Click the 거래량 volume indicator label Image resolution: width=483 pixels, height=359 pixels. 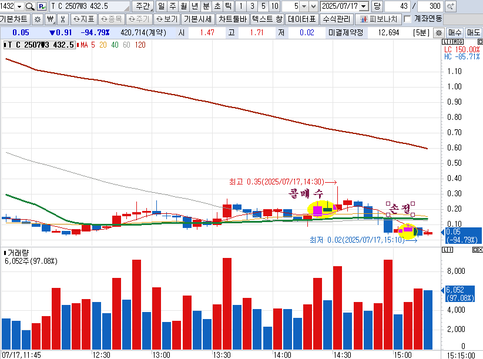[x=18, y=253]
